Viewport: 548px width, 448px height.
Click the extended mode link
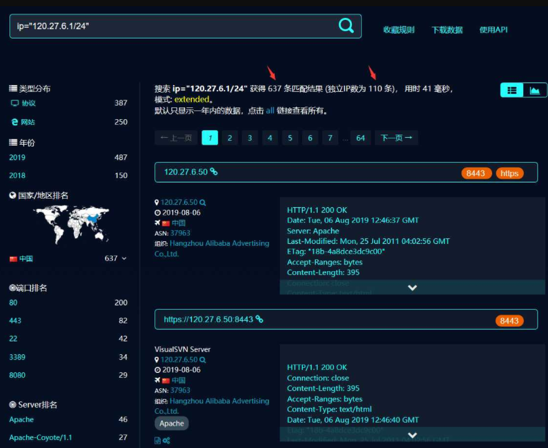(192, 99)
